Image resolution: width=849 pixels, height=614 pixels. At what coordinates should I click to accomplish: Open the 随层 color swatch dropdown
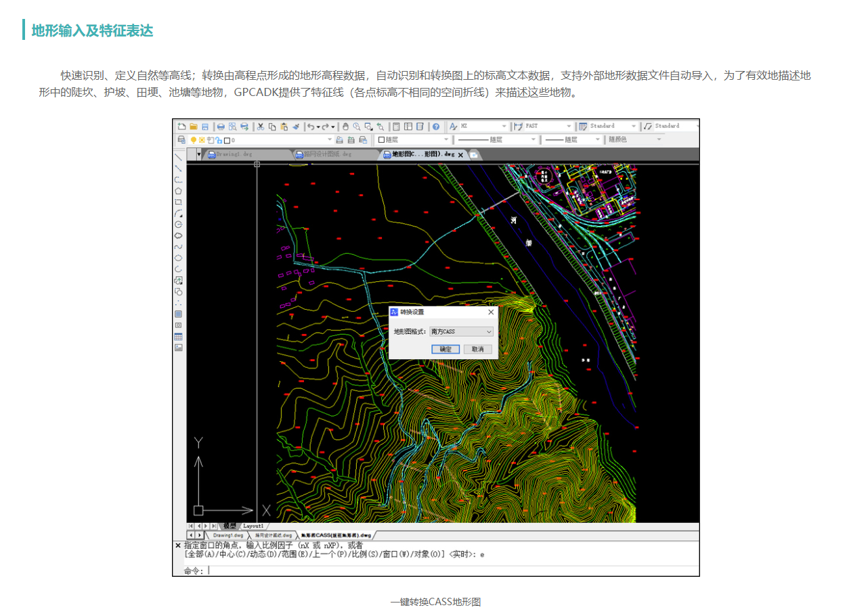(413, 140)
